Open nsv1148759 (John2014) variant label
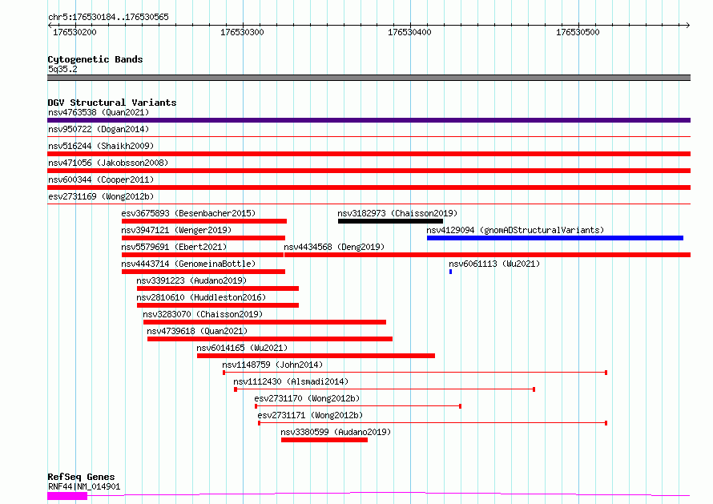 point(272,365)
